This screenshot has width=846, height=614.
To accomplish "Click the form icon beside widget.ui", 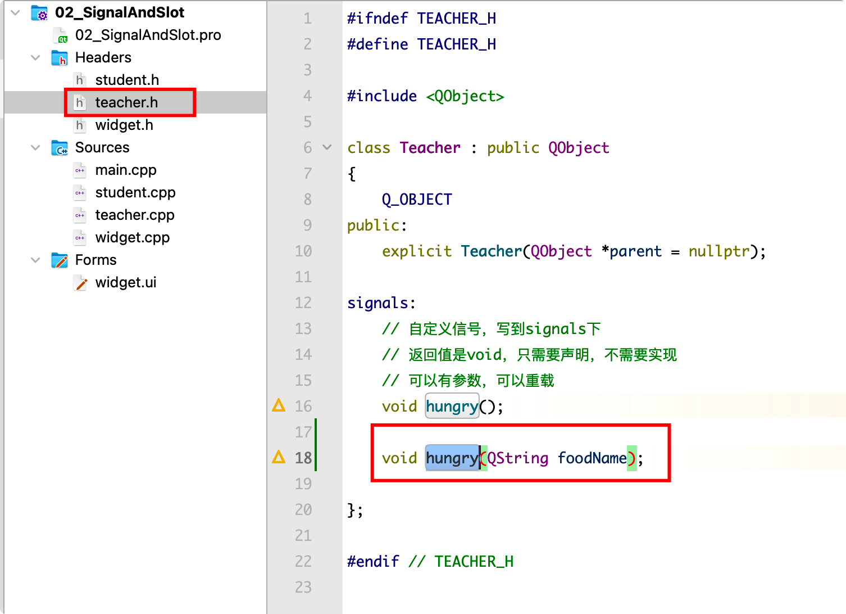I will coord(81,282).
